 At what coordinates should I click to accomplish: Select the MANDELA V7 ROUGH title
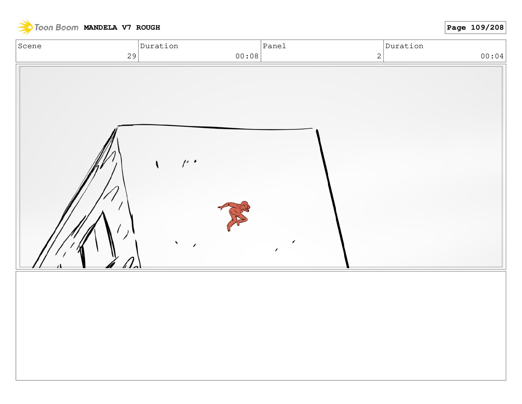coord(122,27)
